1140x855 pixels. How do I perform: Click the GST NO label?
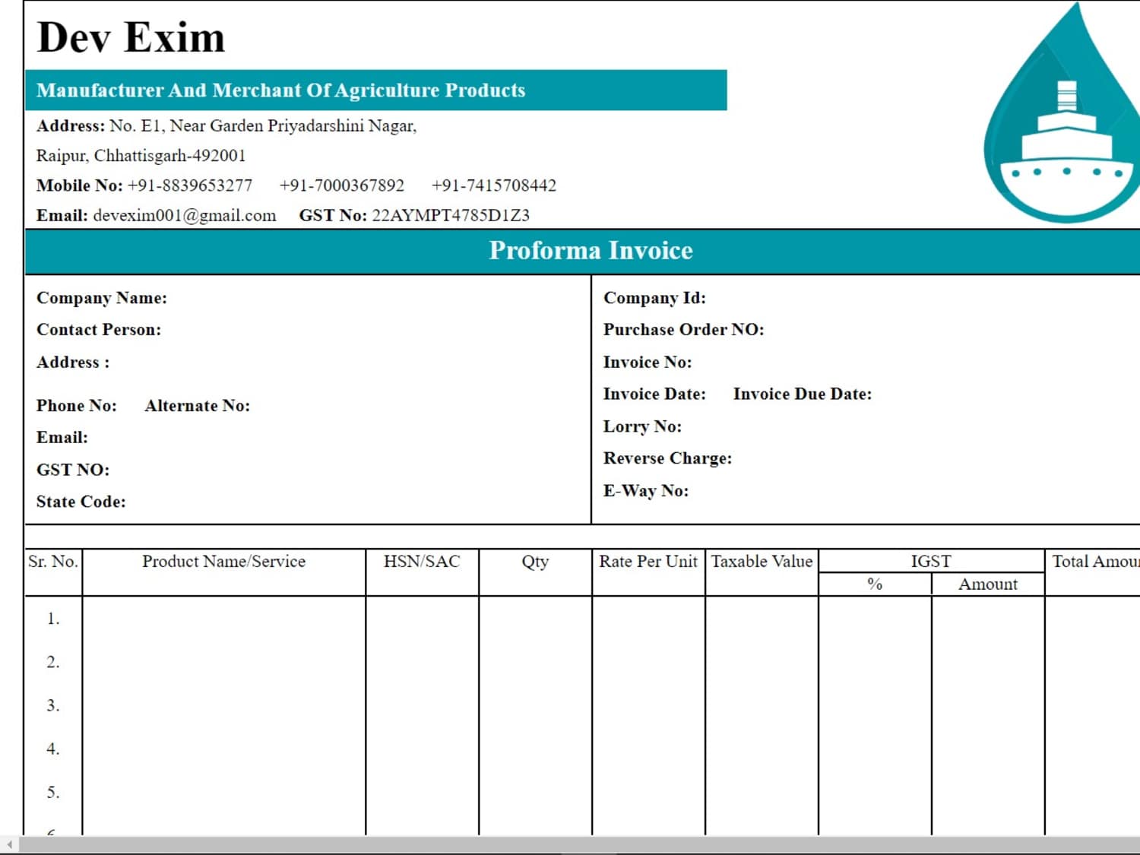[x=73, y=470]
